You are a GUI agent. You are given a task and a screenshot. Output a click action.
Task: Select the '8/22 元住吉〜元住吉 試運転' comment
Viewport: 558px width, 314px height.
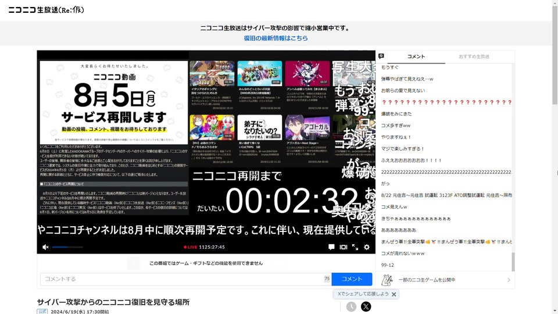coord(445,195)
